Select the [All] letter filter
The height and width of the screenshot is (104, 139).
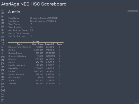pos(3,10)
